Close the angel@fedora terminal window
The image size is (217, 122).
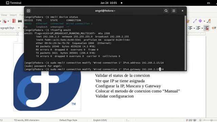pos(182,11)
